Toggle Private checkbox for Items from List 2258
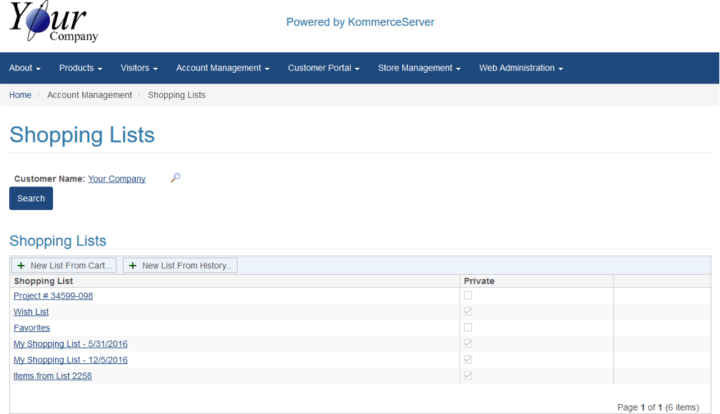Image resolution: width=720 pixels, height=414 pixels. (468, 375)
